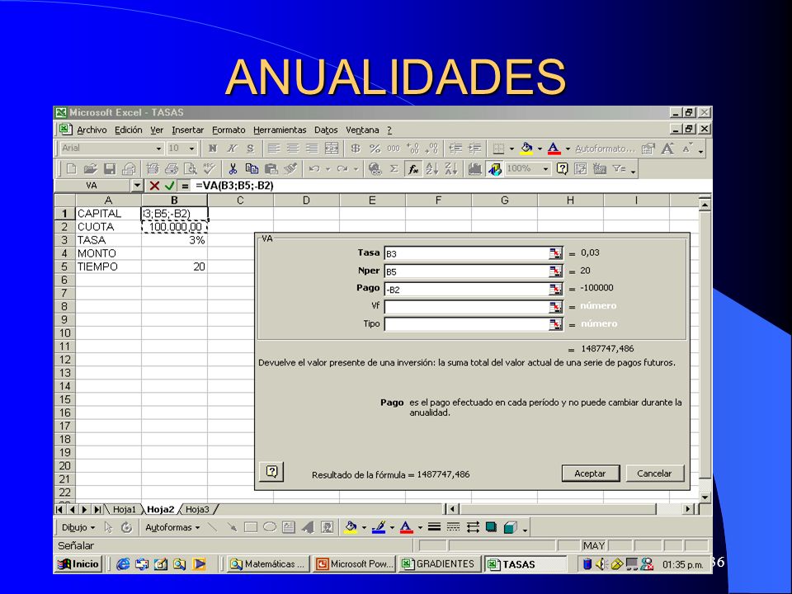The width and height of the screenshot is (792, 594).
Task: Click the help question button in VA dialog
Action: 271,472
